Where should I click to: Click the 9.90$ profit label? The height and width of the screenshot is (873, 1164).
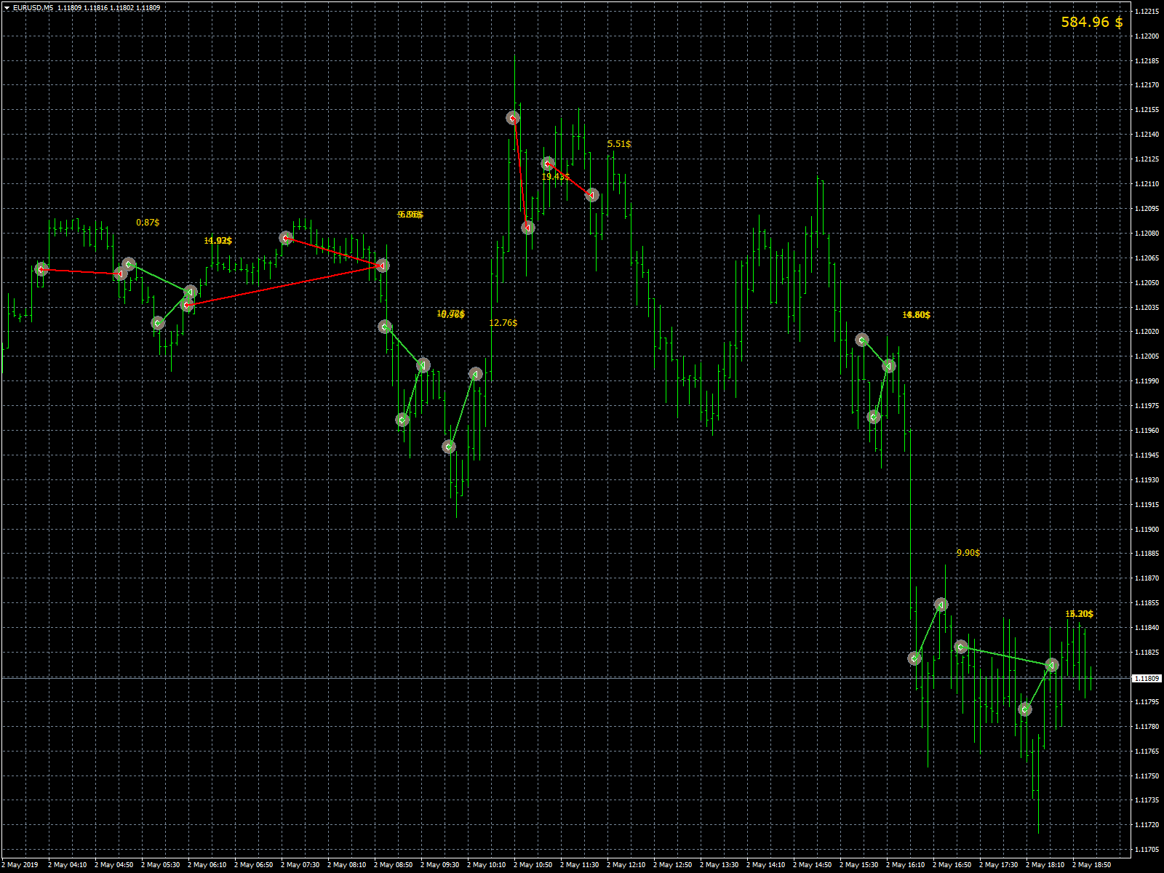[968, 553]
